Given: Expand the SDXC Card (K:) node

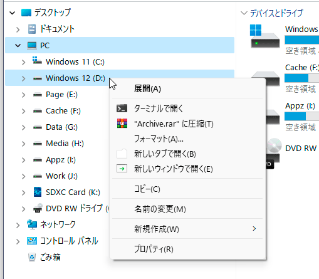Looking at the screenshot, I should pos(24,192).
